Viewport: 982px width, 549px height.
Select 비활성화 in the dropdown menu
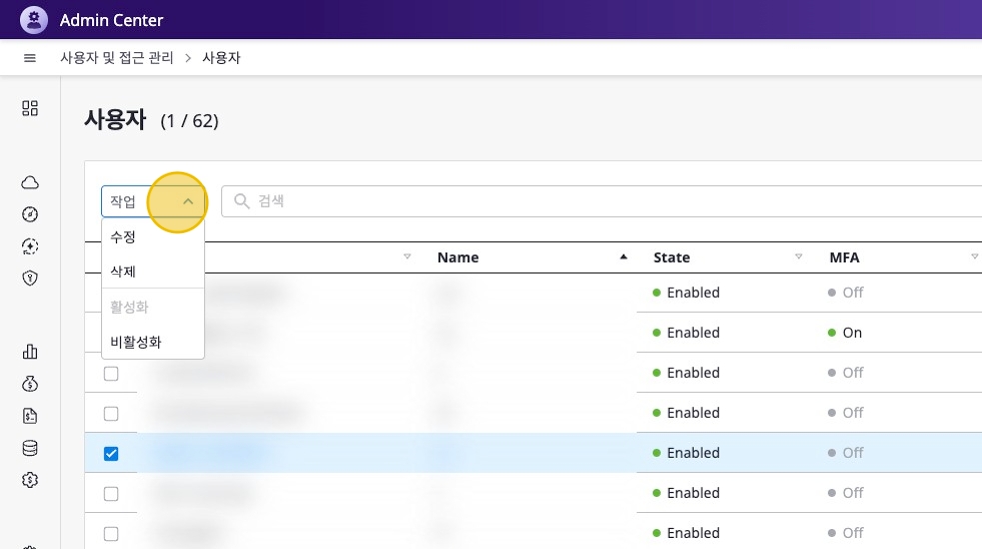tap(136, 342)
